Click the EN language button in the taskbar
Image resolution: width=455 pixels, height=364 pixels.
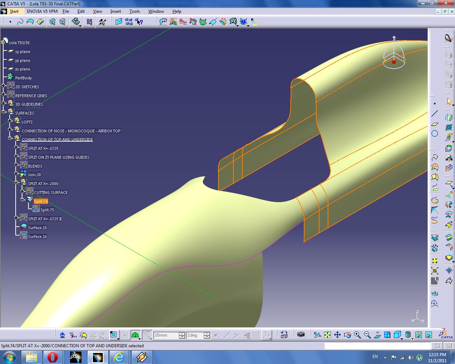tap(375, 356)
